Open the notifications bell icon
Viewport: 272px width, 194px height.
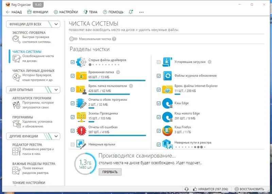[131, 12]
